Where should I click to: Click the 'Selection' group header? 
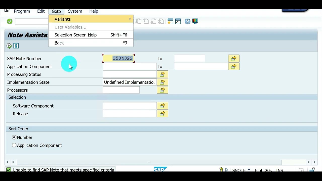[17, 97]
